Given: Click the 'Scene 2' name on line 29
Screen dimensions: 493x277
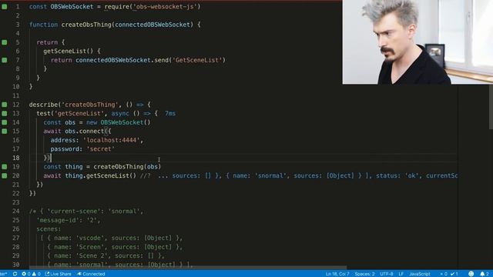Looking at the screenshot, I should point(92,255).
